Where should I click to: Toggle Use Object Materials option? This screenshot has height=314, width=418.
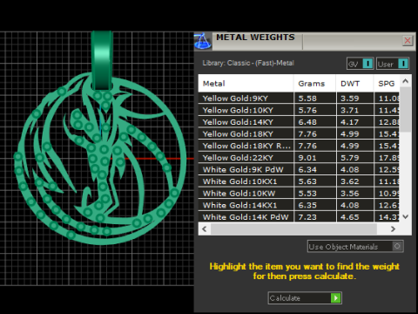coord(355,247)
